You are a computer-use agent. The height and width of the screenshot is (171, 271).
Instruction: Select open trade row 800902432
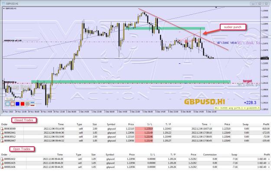135,159
